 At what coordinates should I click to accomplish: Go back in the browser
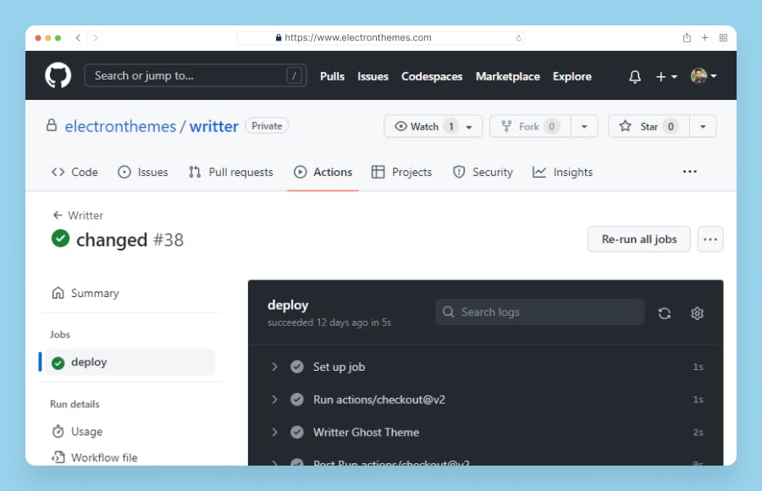78,37
